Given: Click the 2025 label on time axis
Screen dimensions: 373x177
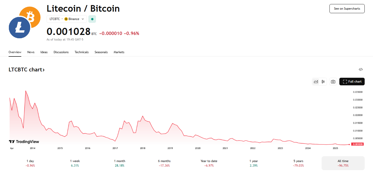Looking at the screenshot, I should click(335, 148).
